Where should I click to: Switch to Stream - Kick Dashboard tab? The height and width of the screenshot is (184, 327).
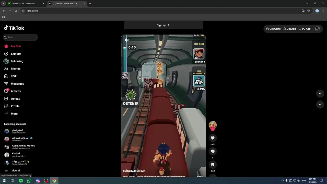point(26,4)
